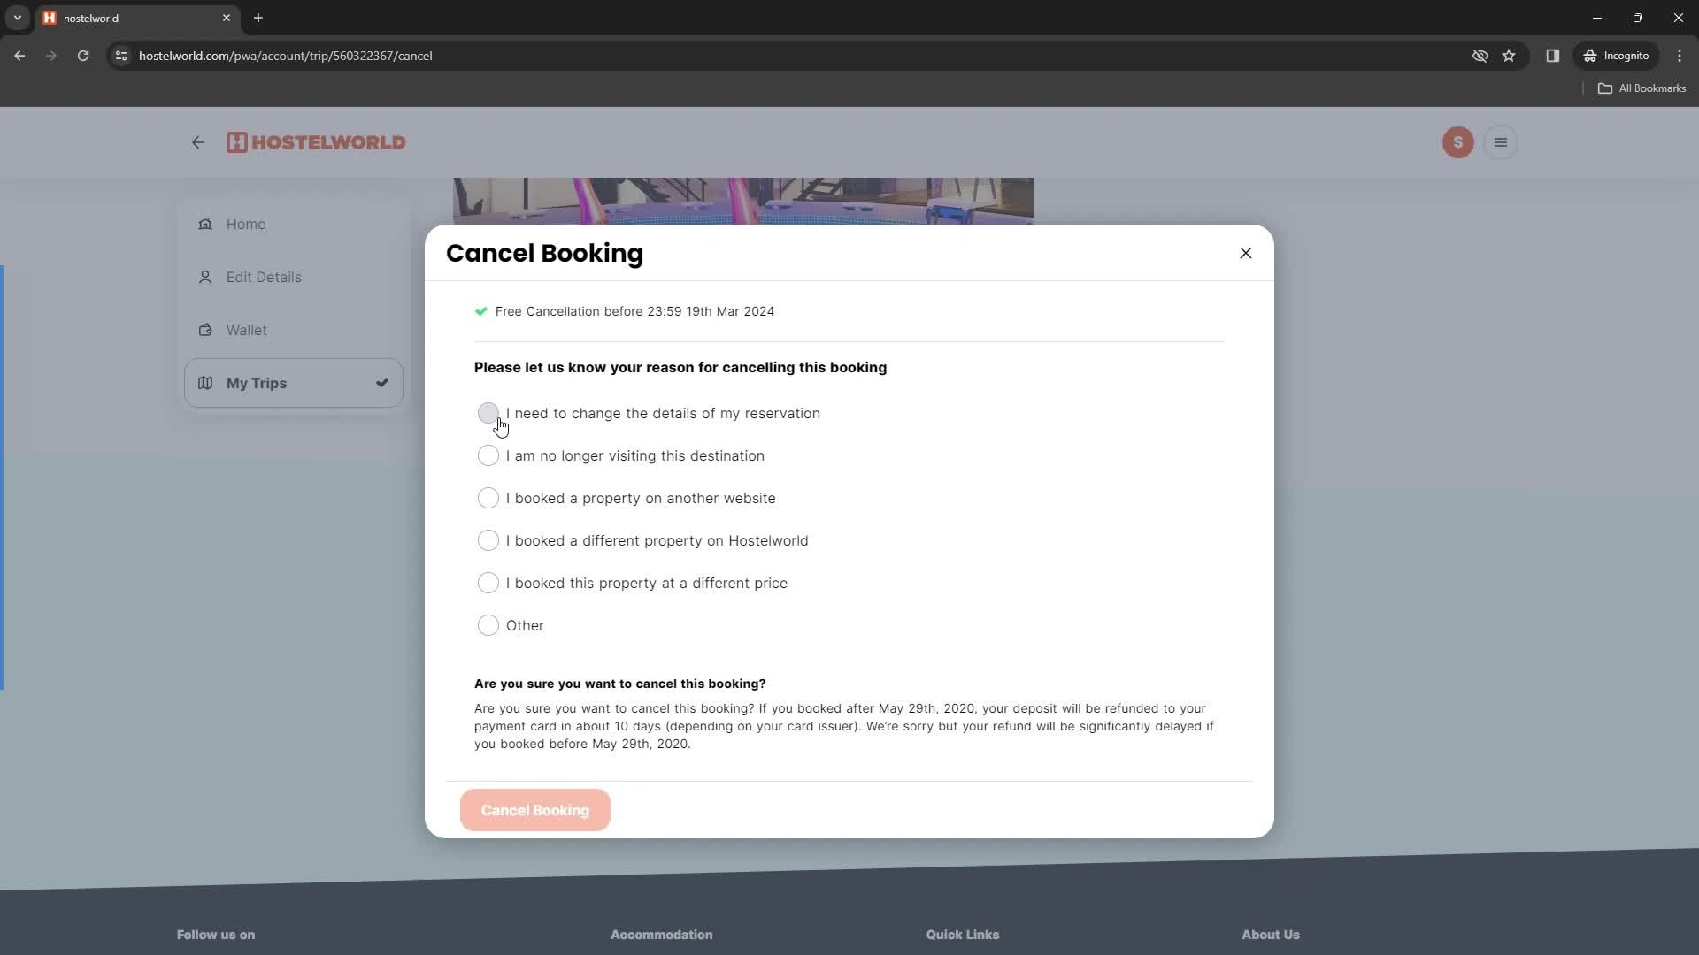Select I booked a property on another website
The height and width of the screenshot is (955, 1699).
tap(488, 498)
